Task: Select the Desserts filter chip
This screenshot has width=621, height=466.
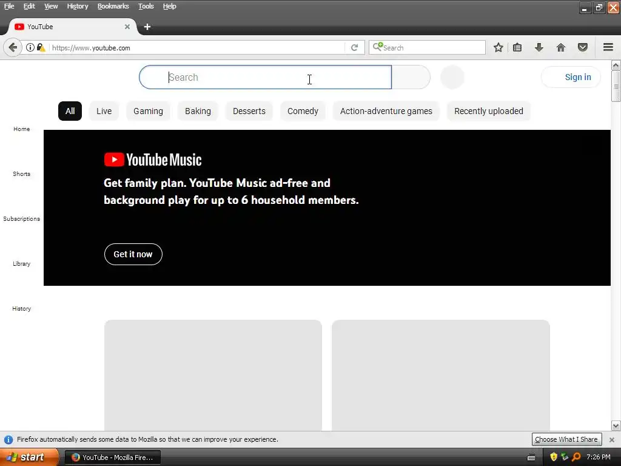Action: click(x=249, y=111)
